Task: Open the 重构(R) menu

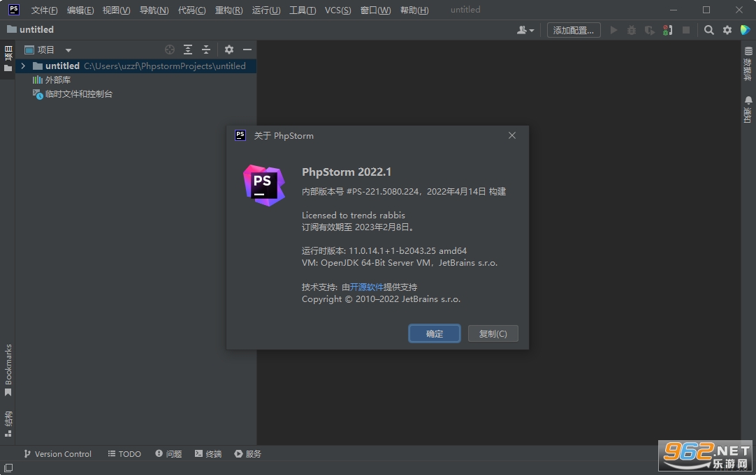Action: (228, 10)
